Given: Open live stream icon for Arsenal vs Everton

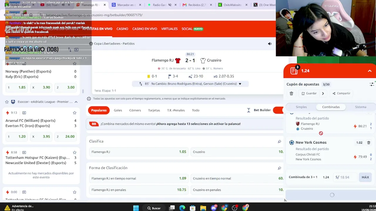Looking at the screenshot, I should pyautogui.click(x=24, y=113).
